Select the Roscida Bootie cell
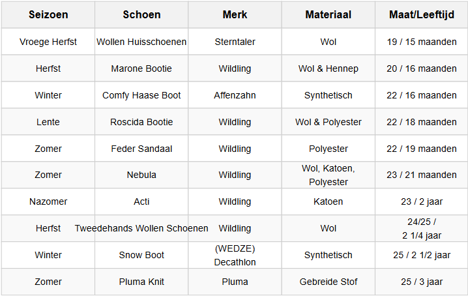 pyautogui.click(x=141, y=122)
